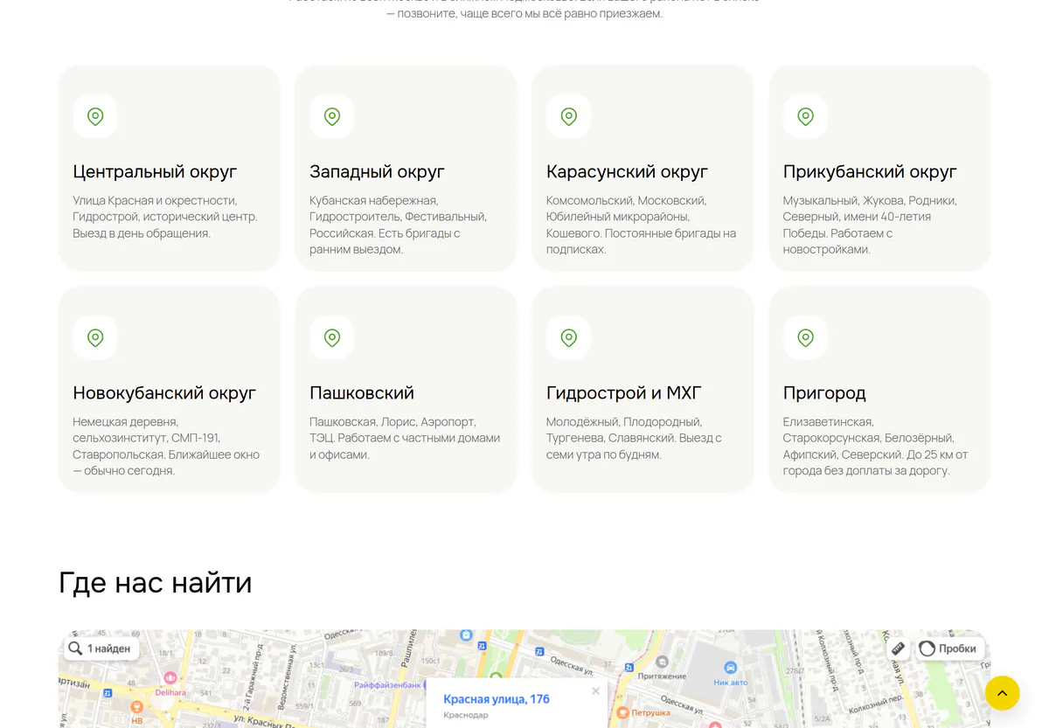
Task: Click yellow scroll-to-top arrow button
Action: (1003, 693)
